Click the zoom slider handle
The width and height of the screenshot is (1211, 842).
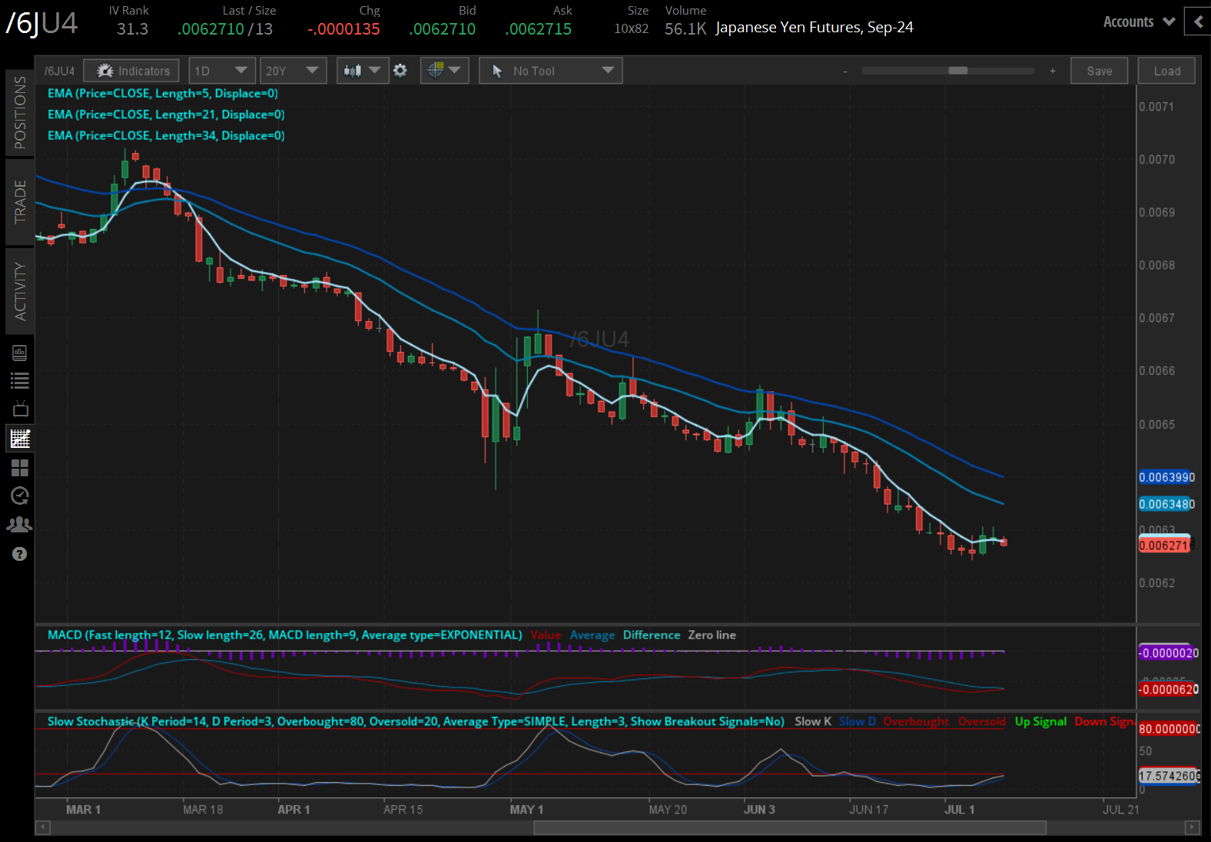click(x=958, y=71)
